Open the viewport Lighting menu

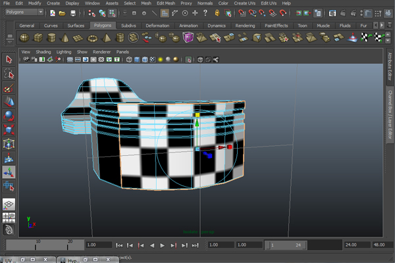64,52
